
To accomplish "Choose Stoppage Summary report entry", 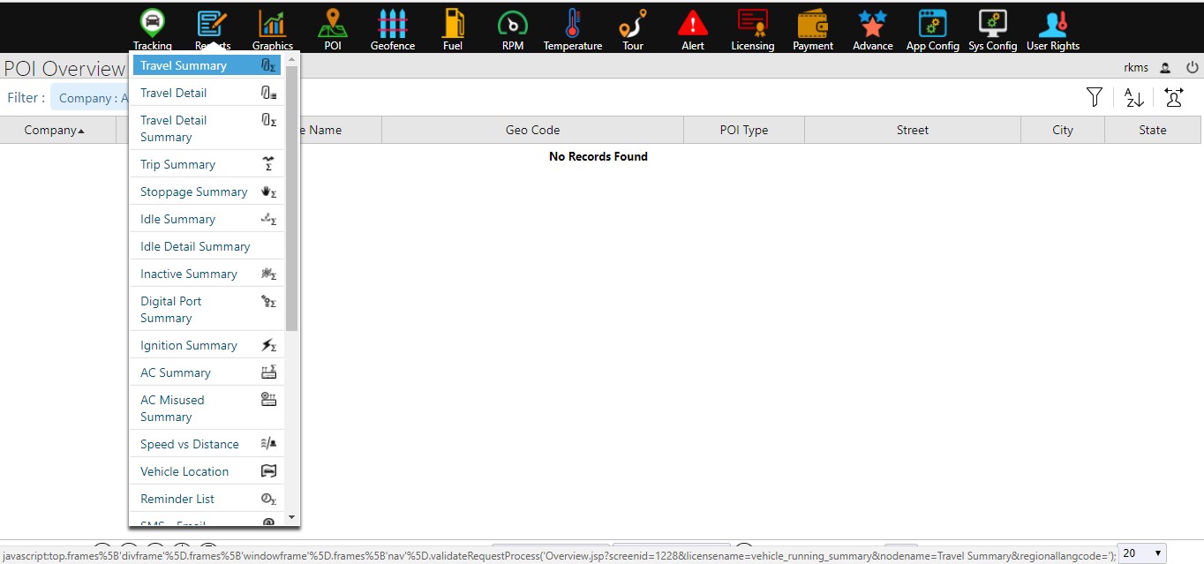I will coord(193,192).
